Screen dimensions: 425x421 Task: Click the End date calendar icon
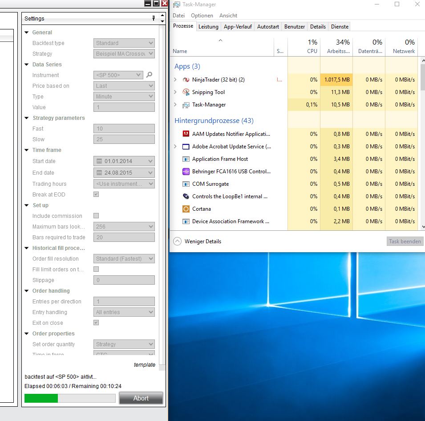click(x=100, y=172)
